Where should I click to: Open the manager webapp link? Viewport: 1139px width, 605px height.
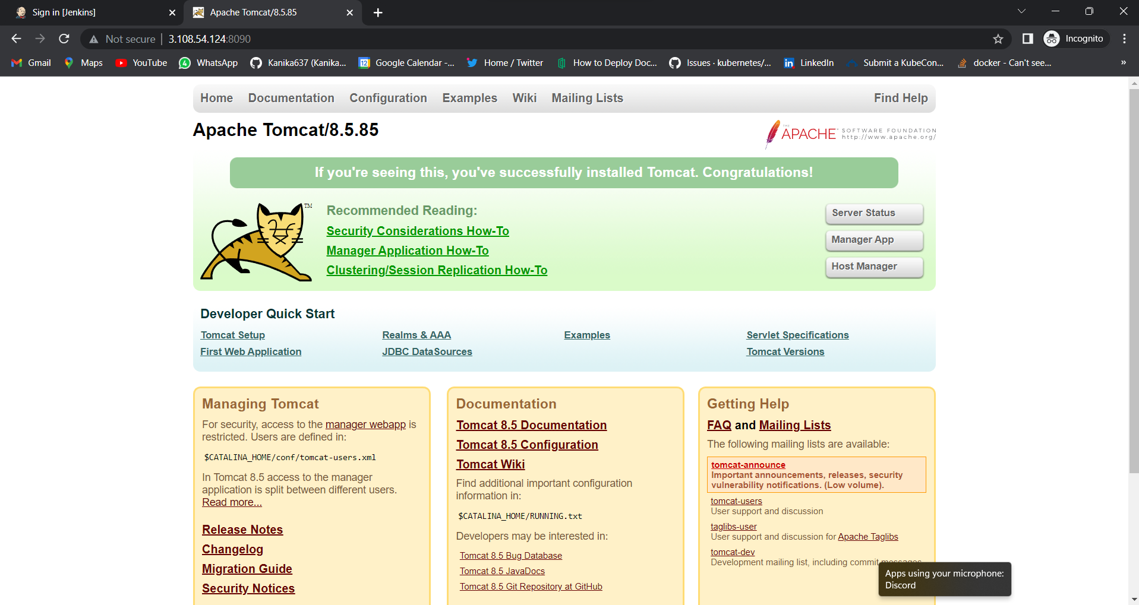tap(365, 425)
